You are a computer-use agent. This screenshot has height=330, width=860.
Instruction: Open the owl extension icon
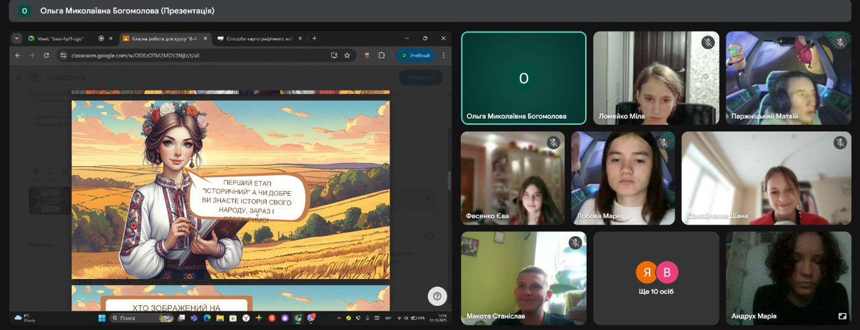pos(367,55)
